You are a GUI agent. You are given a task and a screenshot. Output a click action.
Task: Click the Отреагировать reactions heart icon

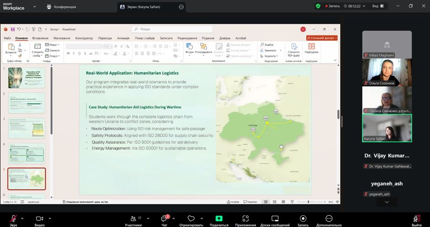[x=191, y=219]
